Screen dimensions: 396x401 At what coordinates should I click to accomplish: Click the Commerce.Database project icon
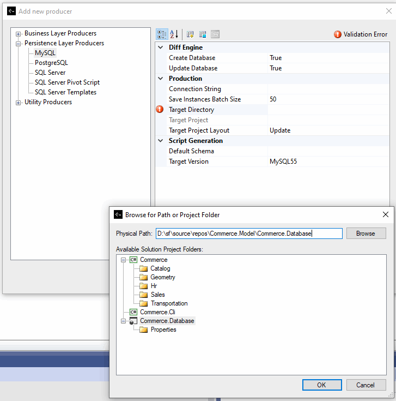point(133,321)
